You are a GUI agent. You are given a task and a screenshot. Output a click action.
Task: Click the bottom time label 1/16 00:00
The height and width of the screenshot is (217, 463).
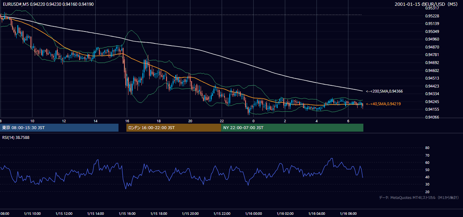click(x=254, y=214)
